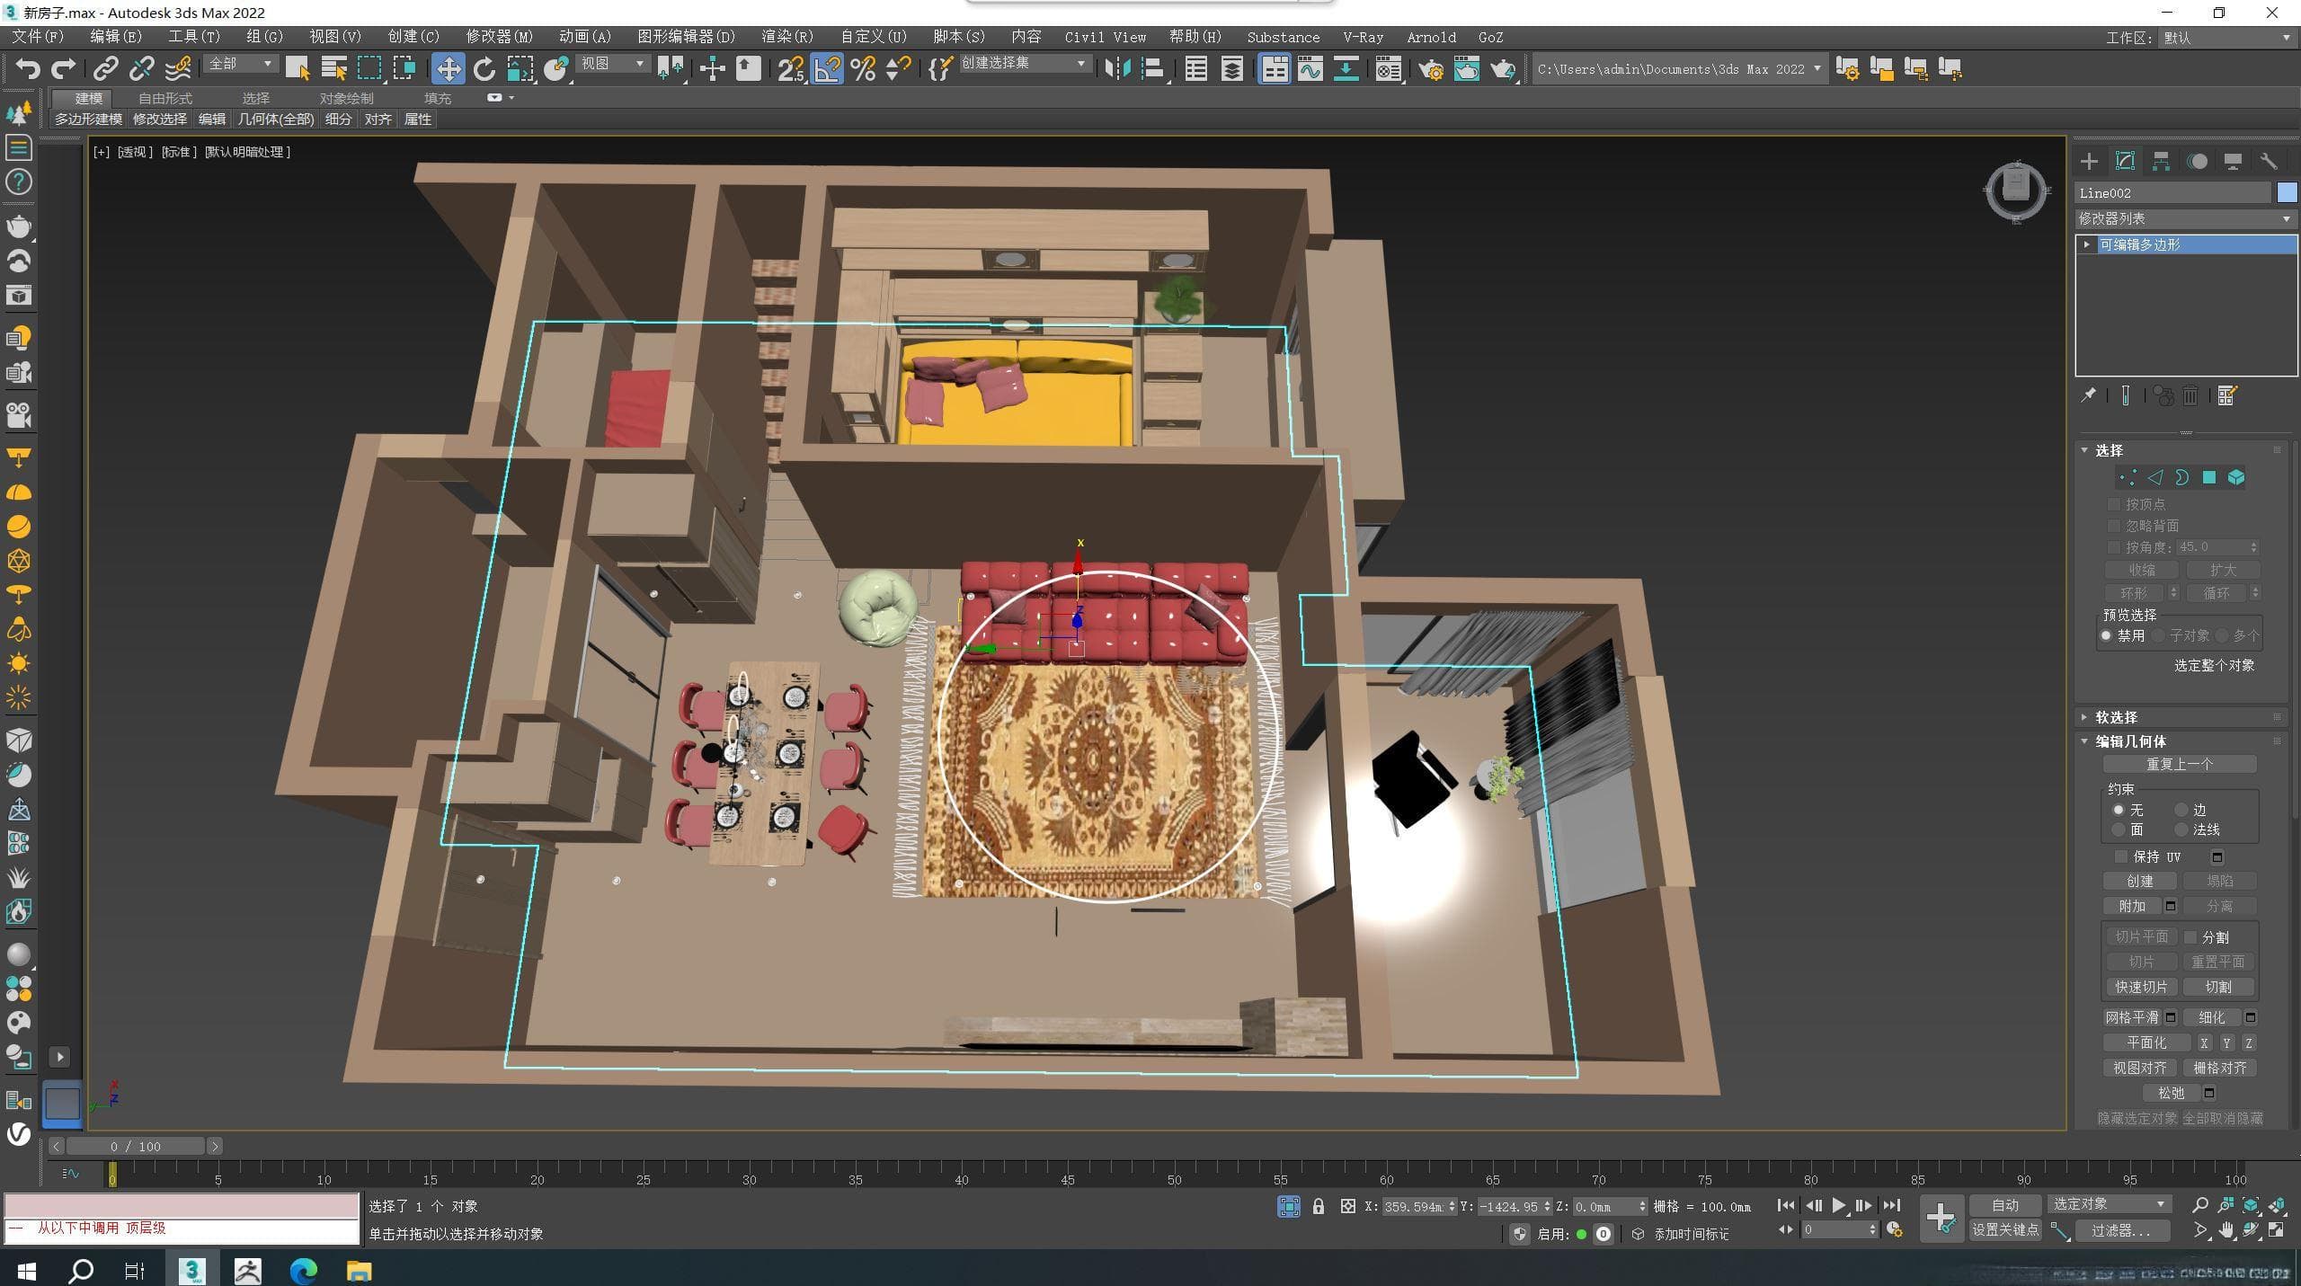Click Zoom Extents All icon
Viewport: 2301px width, 1286px height.
[2278, 1204]
